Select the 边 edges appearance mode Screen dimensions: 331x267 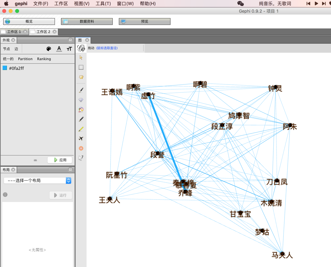pos(16,49)
